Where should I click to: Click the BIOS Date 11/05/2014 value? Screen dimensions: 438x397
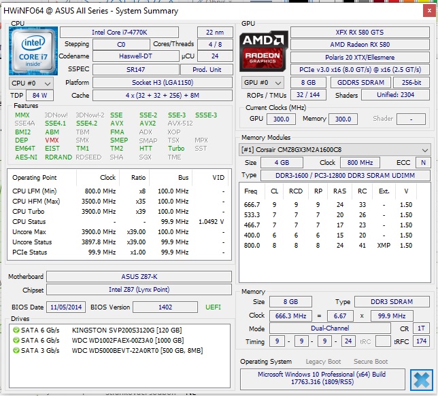pyautogui.click(x=66, y=307)
